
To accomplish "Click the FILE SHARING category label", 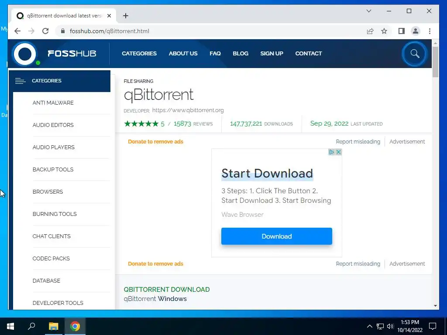I will (x=138, y=81).
